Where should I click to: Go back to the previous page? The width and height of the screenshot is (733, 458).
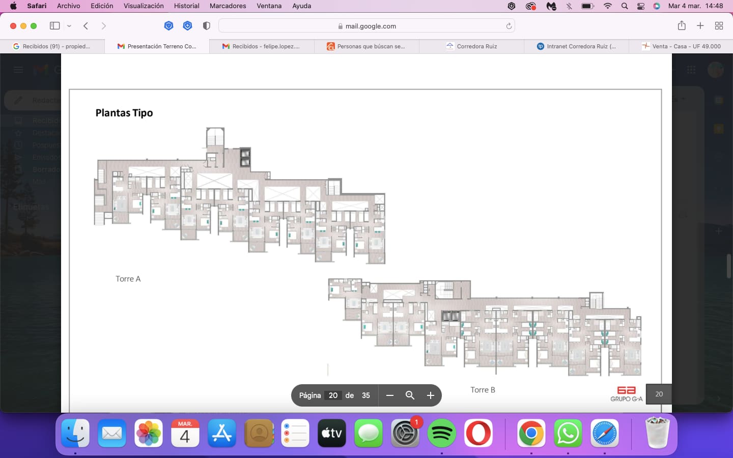pyautogui.click(x=86, y=26)
